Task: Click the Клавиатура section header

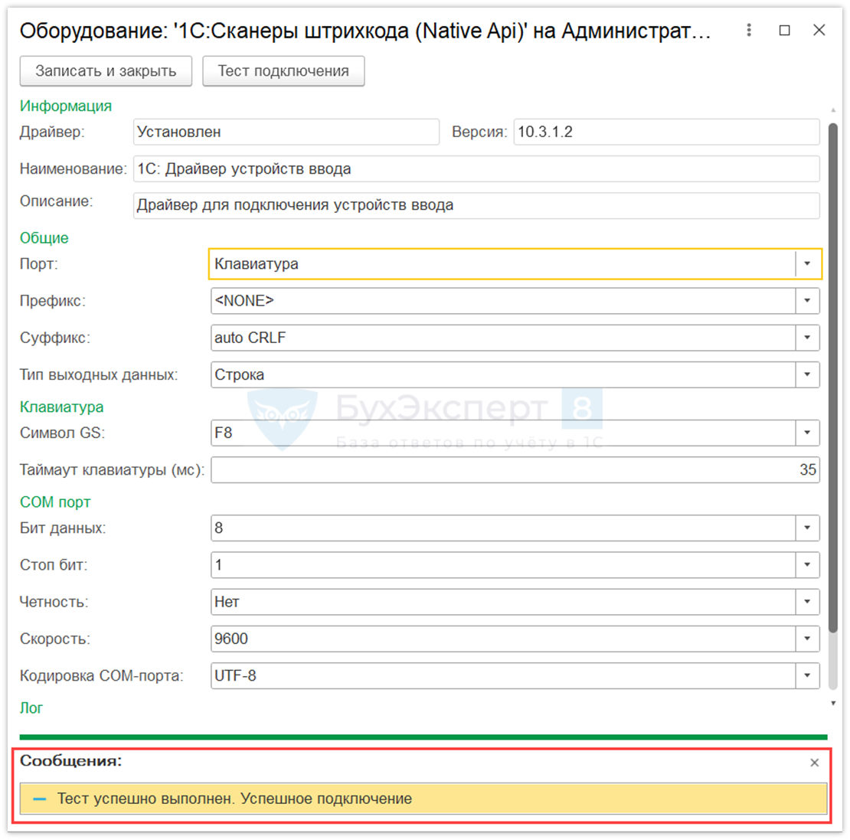Action: pyautogui.click(x=62, y=407)
